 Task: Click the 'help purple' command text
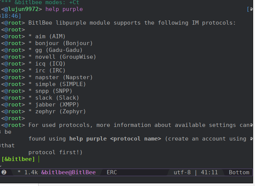(x=64, y=9)
